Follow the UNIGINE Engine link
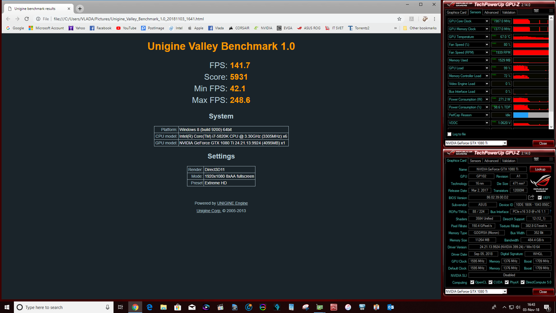Viewport: 556px width, 313px height. [x=232, y=203]
